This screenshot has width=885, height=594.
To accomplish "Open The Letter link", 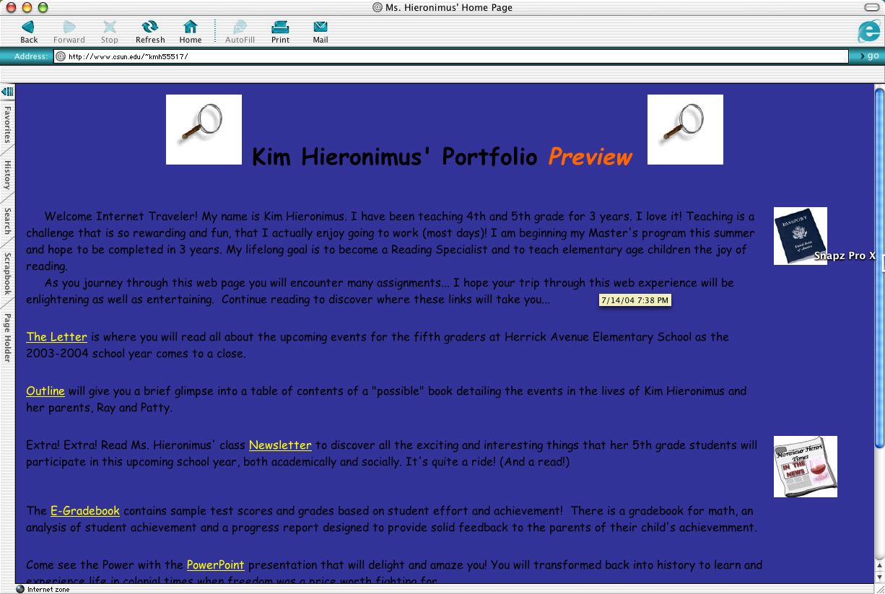I will pyautogui.click(x=57, y=337).
